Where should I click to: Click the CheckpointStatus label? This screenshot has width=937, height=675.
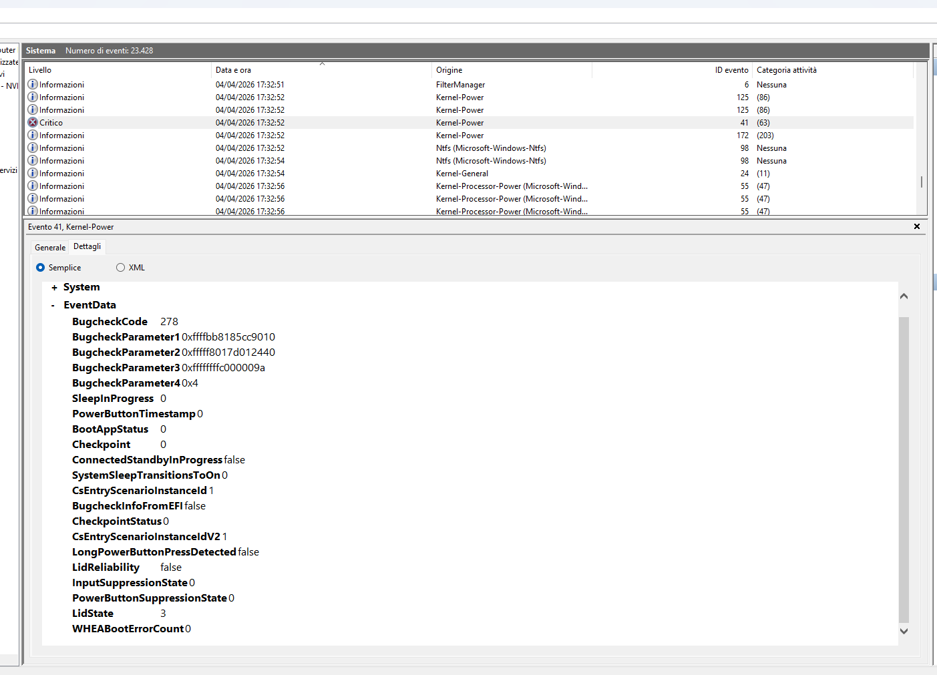[117, 521]
